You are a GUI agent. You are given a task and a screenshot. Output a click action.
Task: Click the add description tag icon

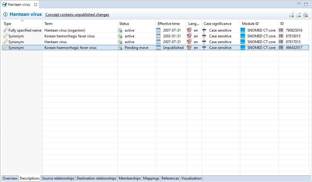tap(291, 15)
